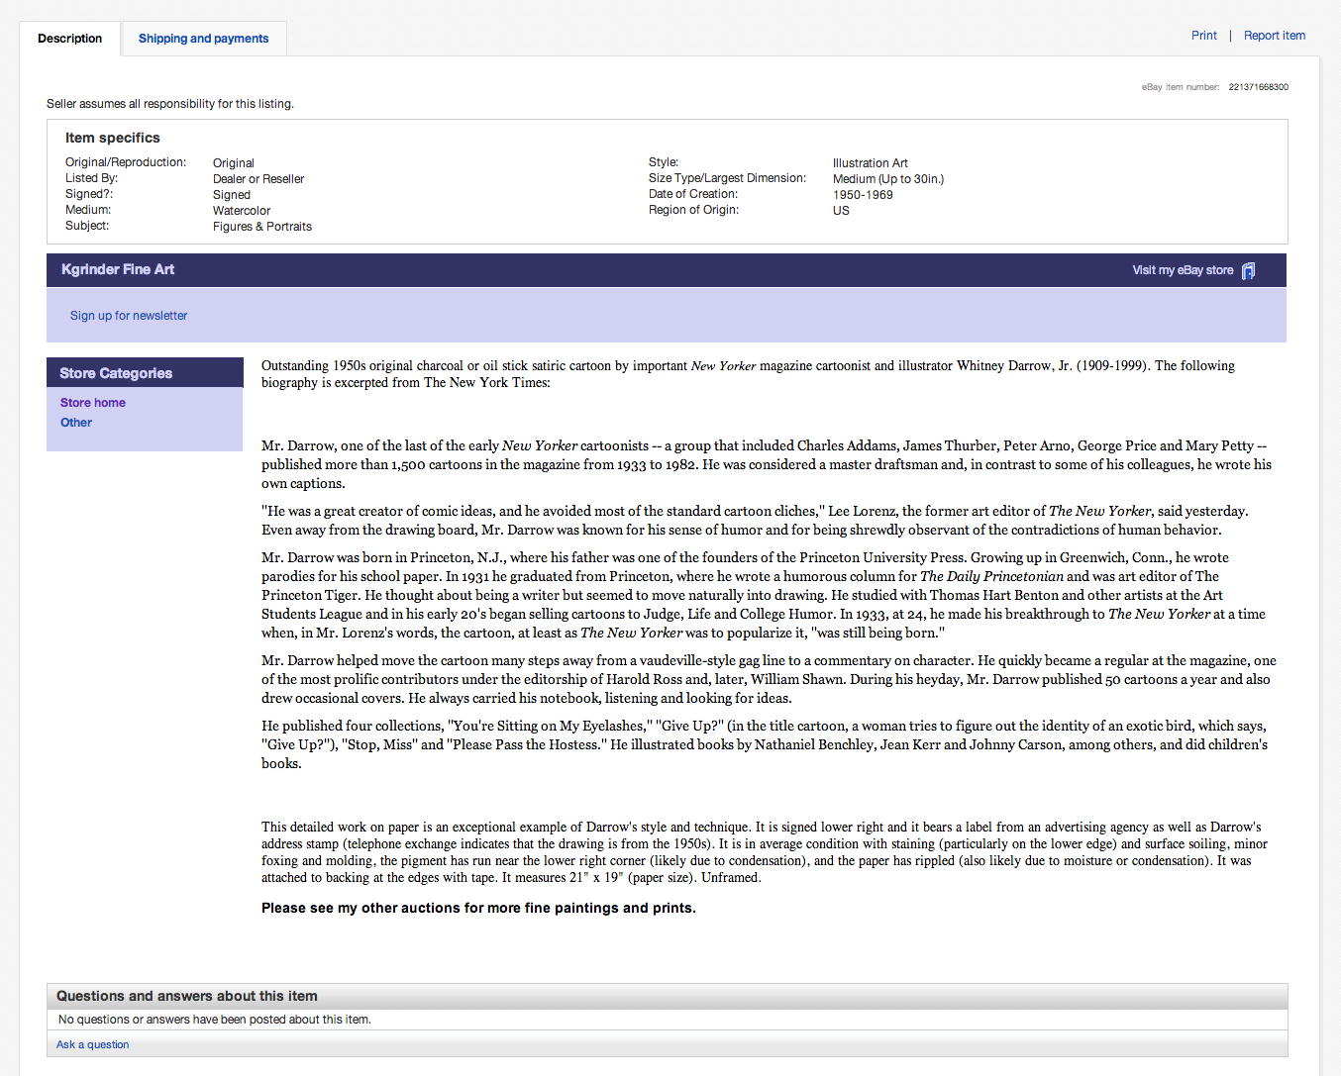Click the 1950-1969 date of creation value
This screenshot has height=1076, width=1341.
863,195
